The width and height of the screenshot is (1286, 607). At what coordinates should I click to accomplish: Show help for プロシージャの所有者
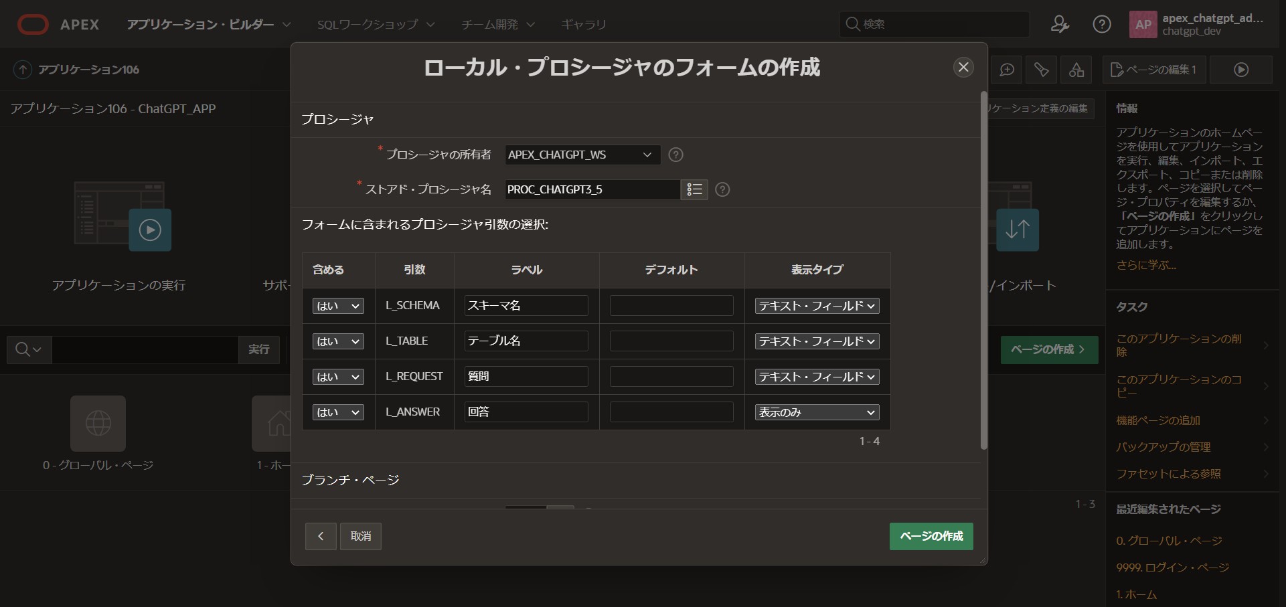pos(676,155)
